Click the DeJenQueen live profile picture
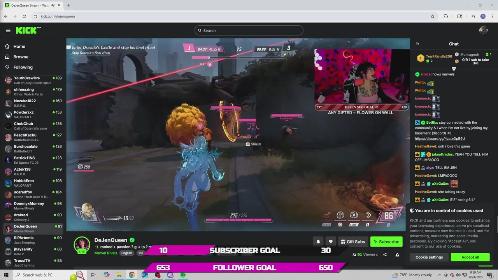Viewport: 498px width, 280px height. [x=82, y=245]
